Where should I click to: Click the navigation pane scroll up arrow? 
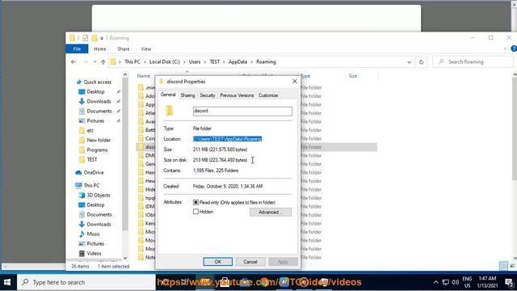pos(125,75)
